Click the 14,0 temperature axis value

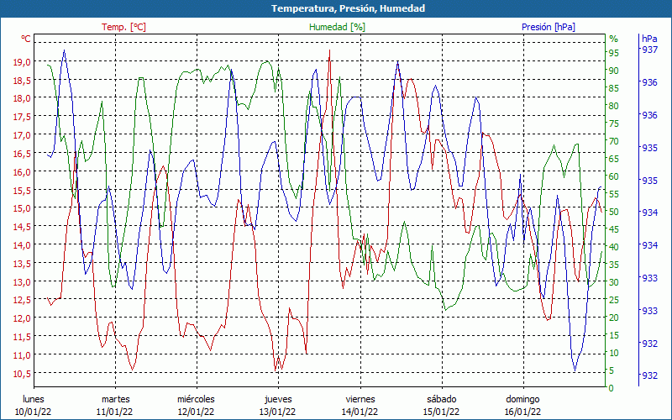click(x=22, y=245)
